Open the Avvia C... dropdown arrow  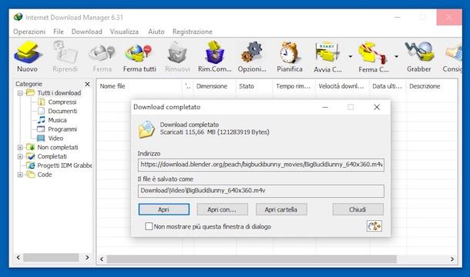pos(350,56)
